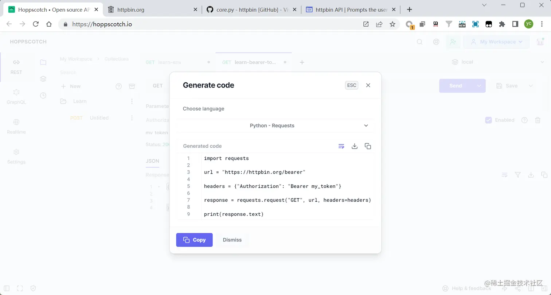Open the GET method selector
Screen dimensions: 551x295
coord(158,86)
